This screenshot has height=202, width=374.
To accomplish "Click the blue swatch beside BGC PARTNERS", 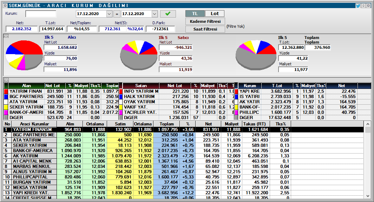I will (x=6, y=97).
